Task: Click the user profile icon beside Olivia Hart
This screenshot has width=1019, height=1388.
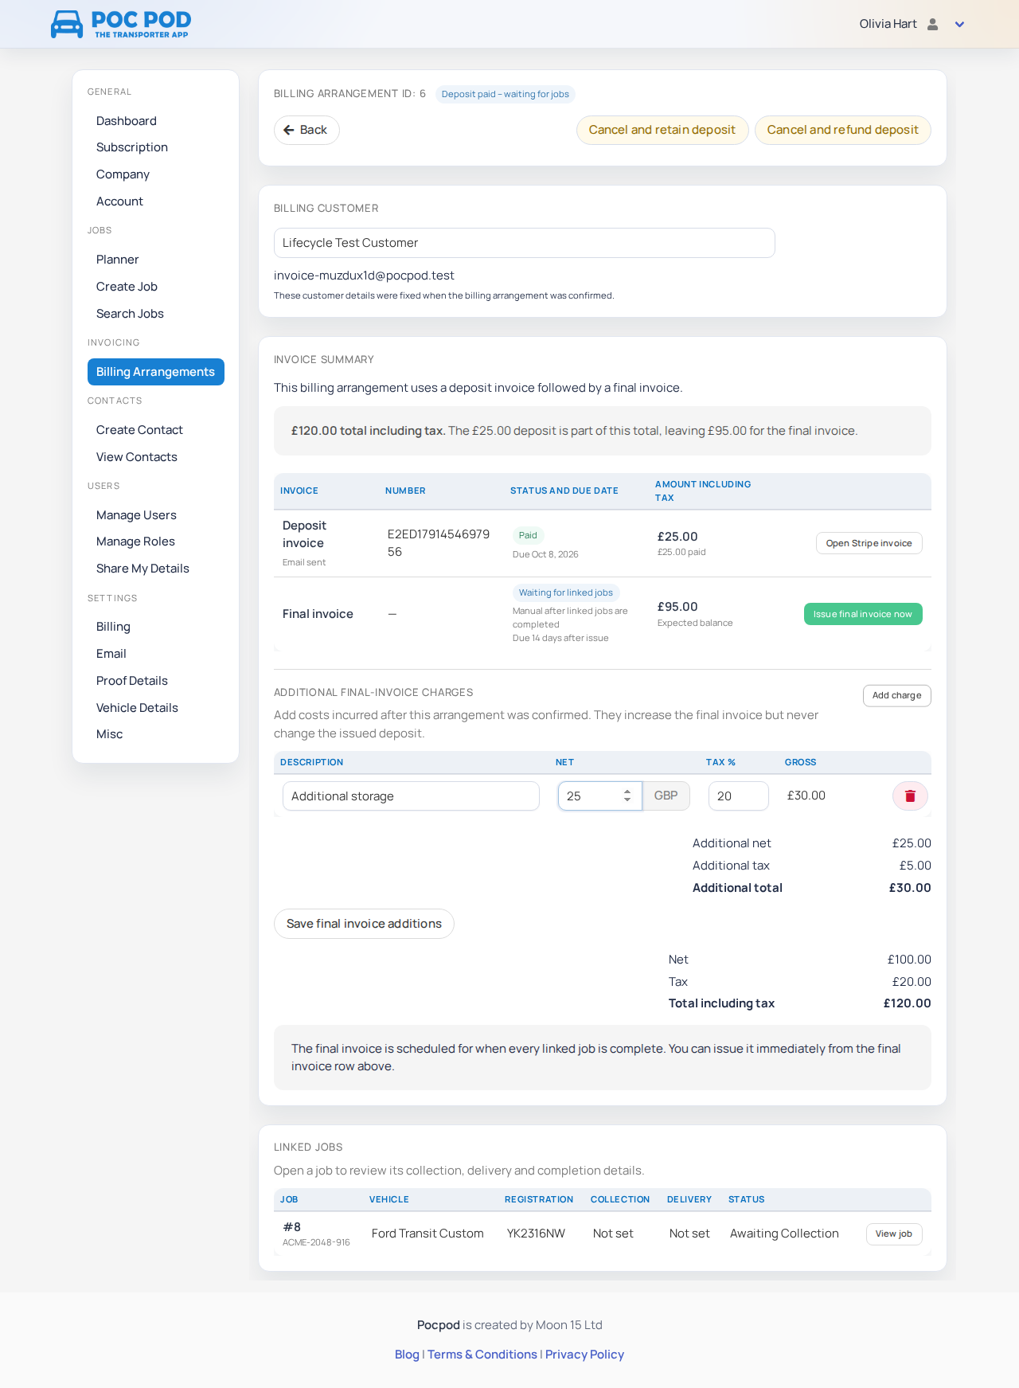Action: (933, 24)
